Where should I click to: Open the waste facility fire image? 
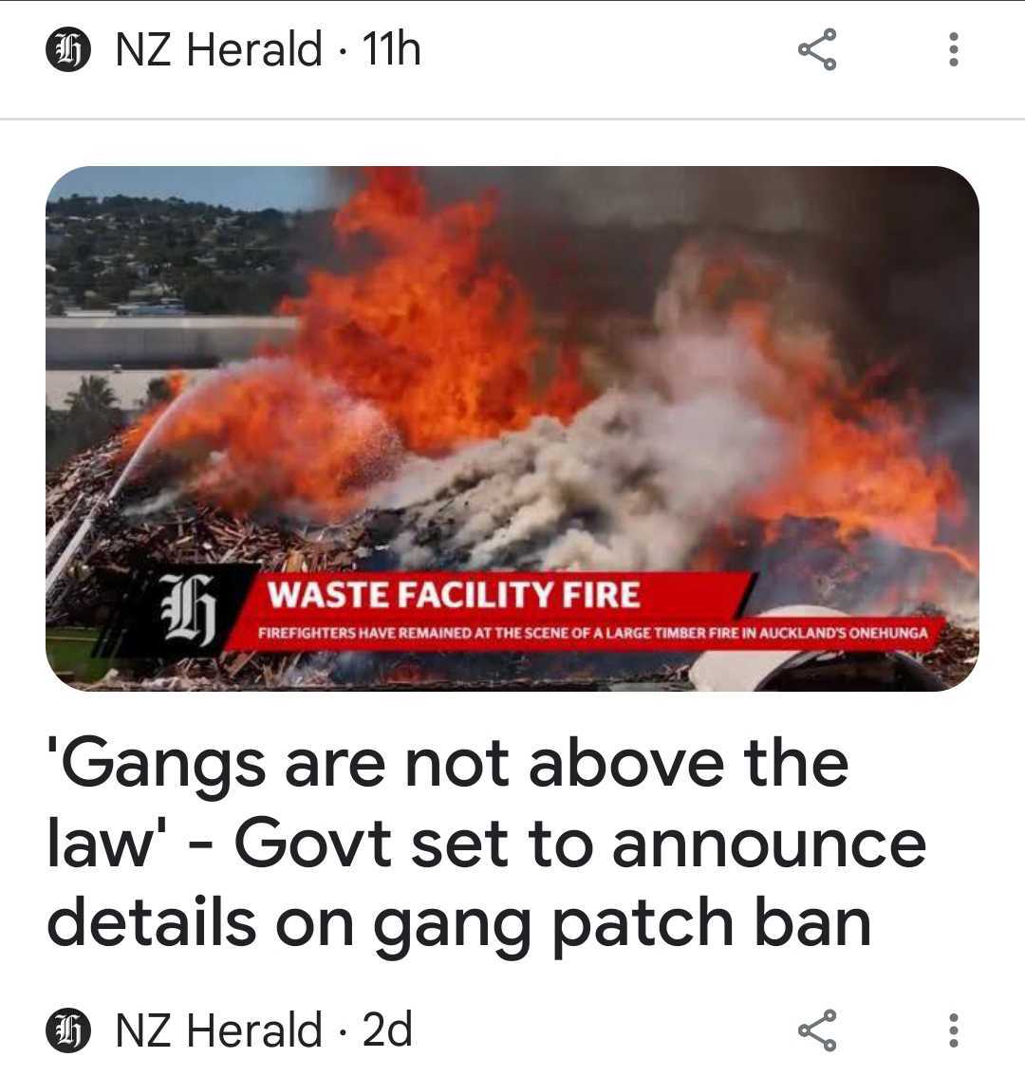(x=512, y=428)
